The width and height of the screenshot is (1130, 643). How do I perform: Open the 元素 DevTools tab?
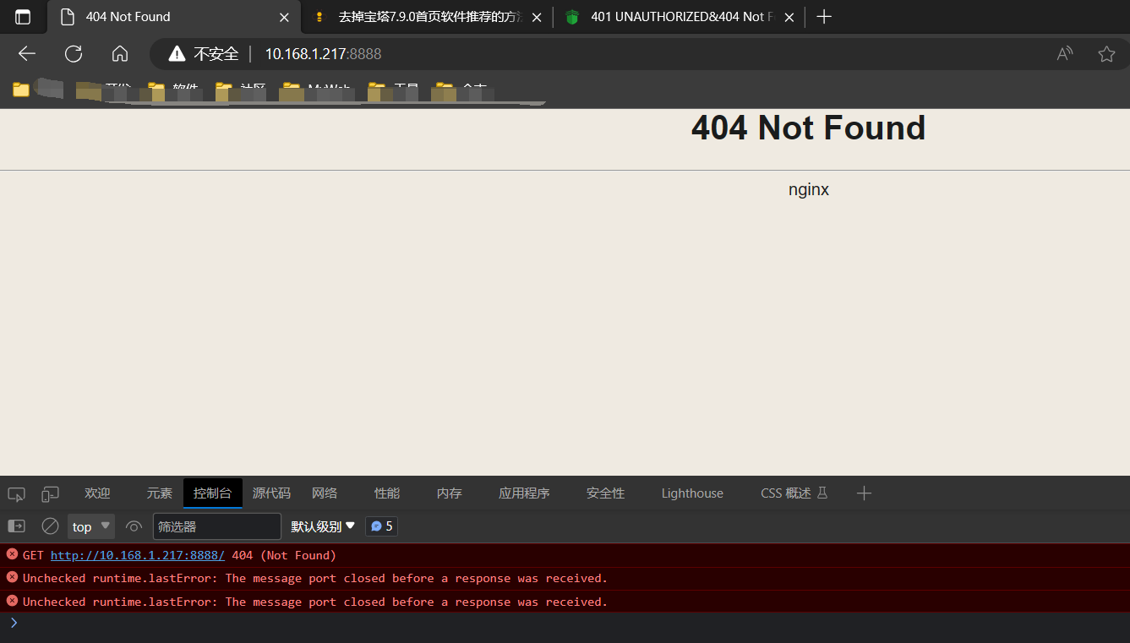point(159,493)
